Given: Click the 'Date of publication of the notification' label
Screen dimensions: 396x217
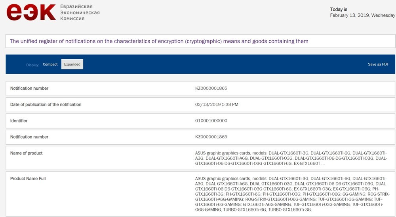Looking at the screenshot, I should pos(46,104).
